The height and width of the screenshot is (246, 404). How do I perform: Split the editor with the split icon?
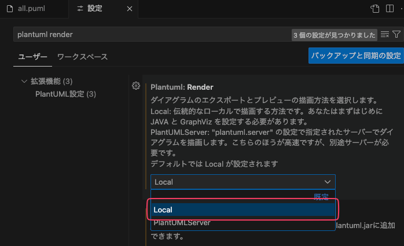coord(390,9)
